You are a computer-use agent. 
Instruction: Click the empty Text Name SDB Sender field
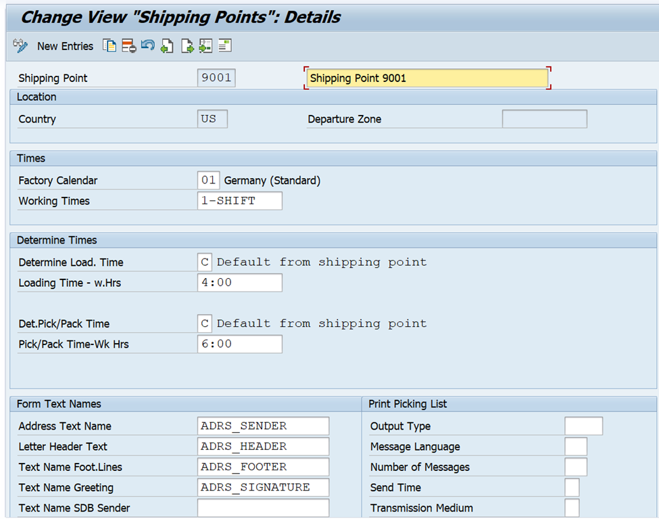(x=263, y=507)
